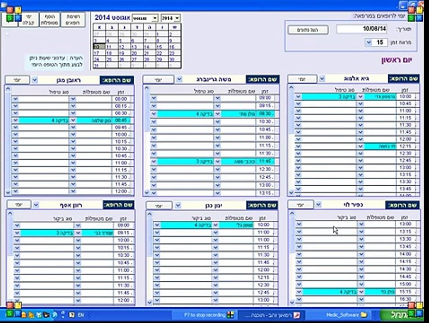Open the Medic_Software folder in the taskbar
The width and height of the screenshot is (429, 323).
(346, 315)
